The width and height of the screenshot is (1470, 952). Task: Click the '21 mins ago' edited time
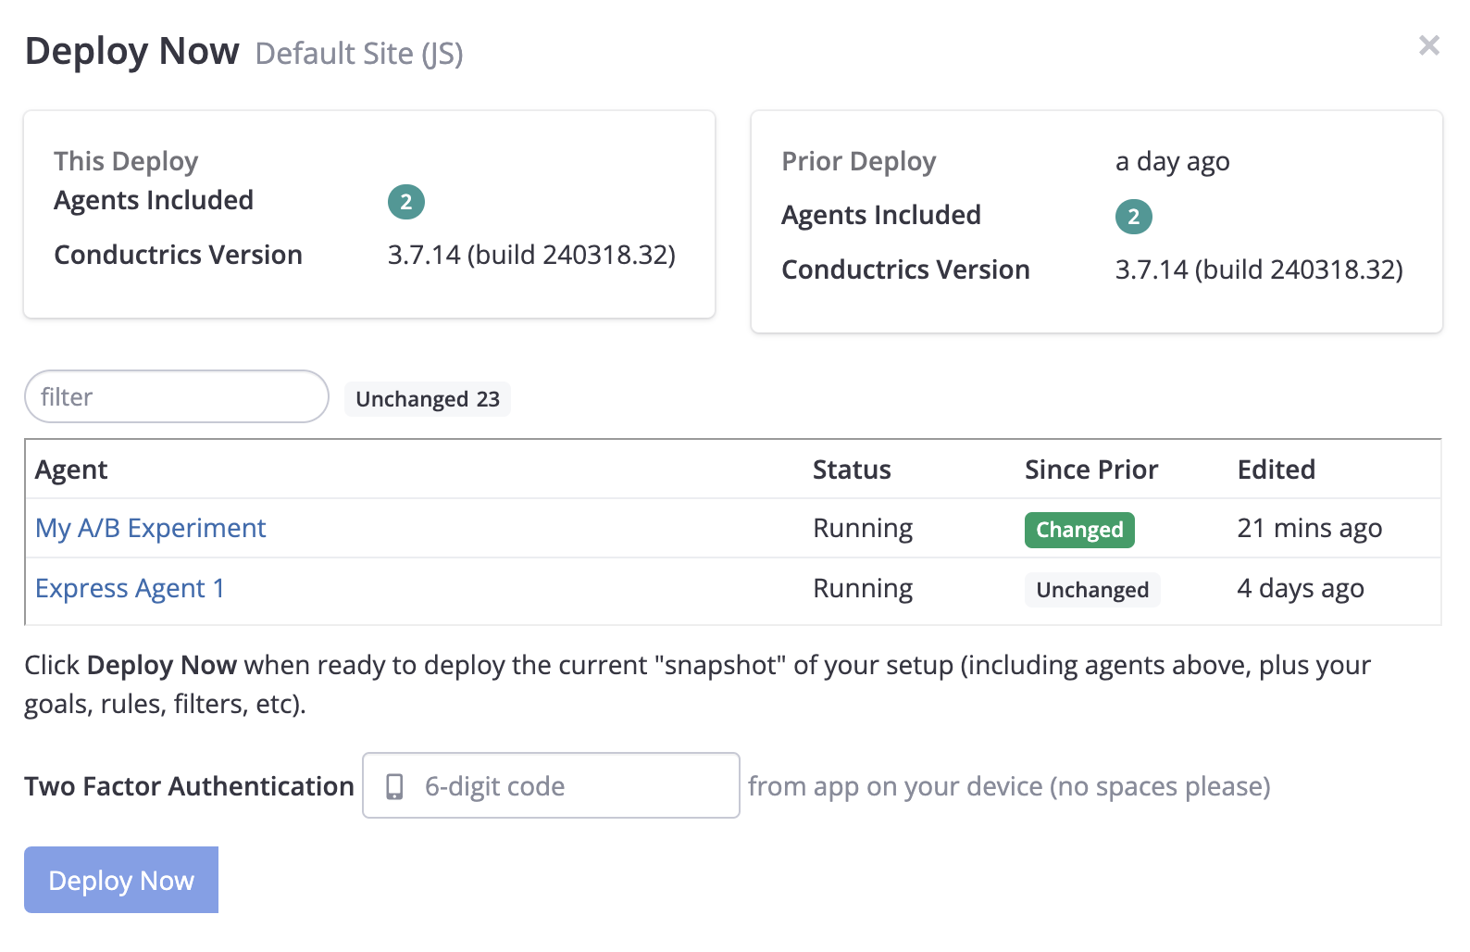point(1309,529)
